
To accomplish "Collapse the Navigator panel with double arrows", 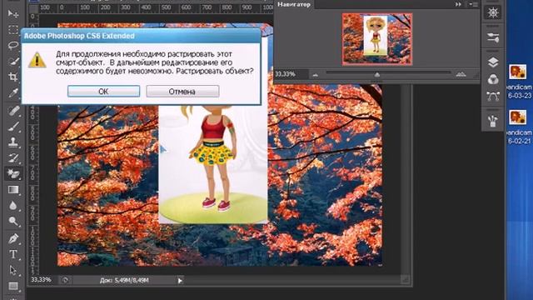I will [458, 4].
